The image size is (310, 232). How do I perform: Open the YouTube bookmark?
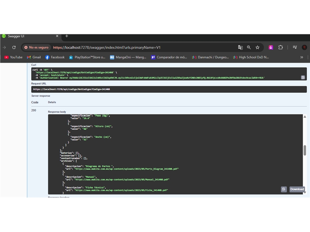pyautogui.click(x=13, y=57)
